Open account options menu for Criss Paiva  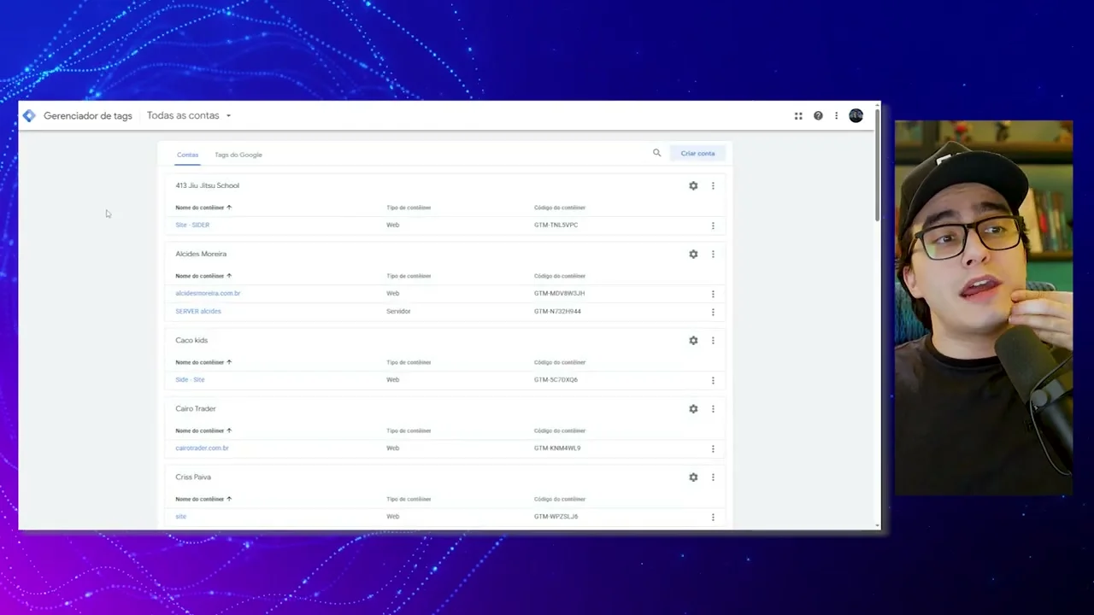713,477
